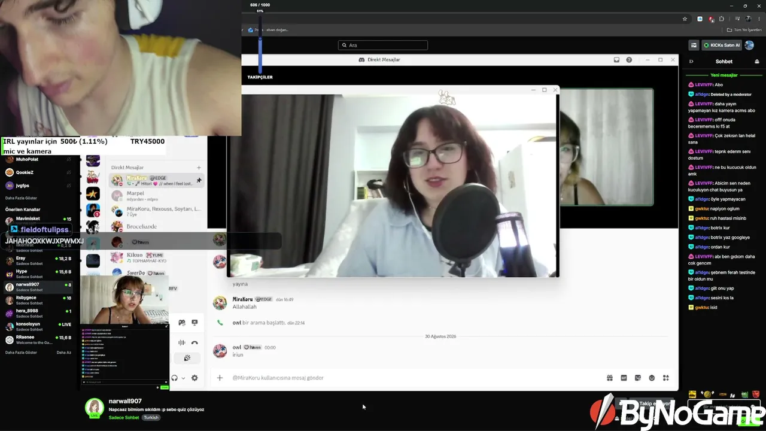Select the Mavimisket recommended channel
The image size is (766, 431).
click(39, 220)
